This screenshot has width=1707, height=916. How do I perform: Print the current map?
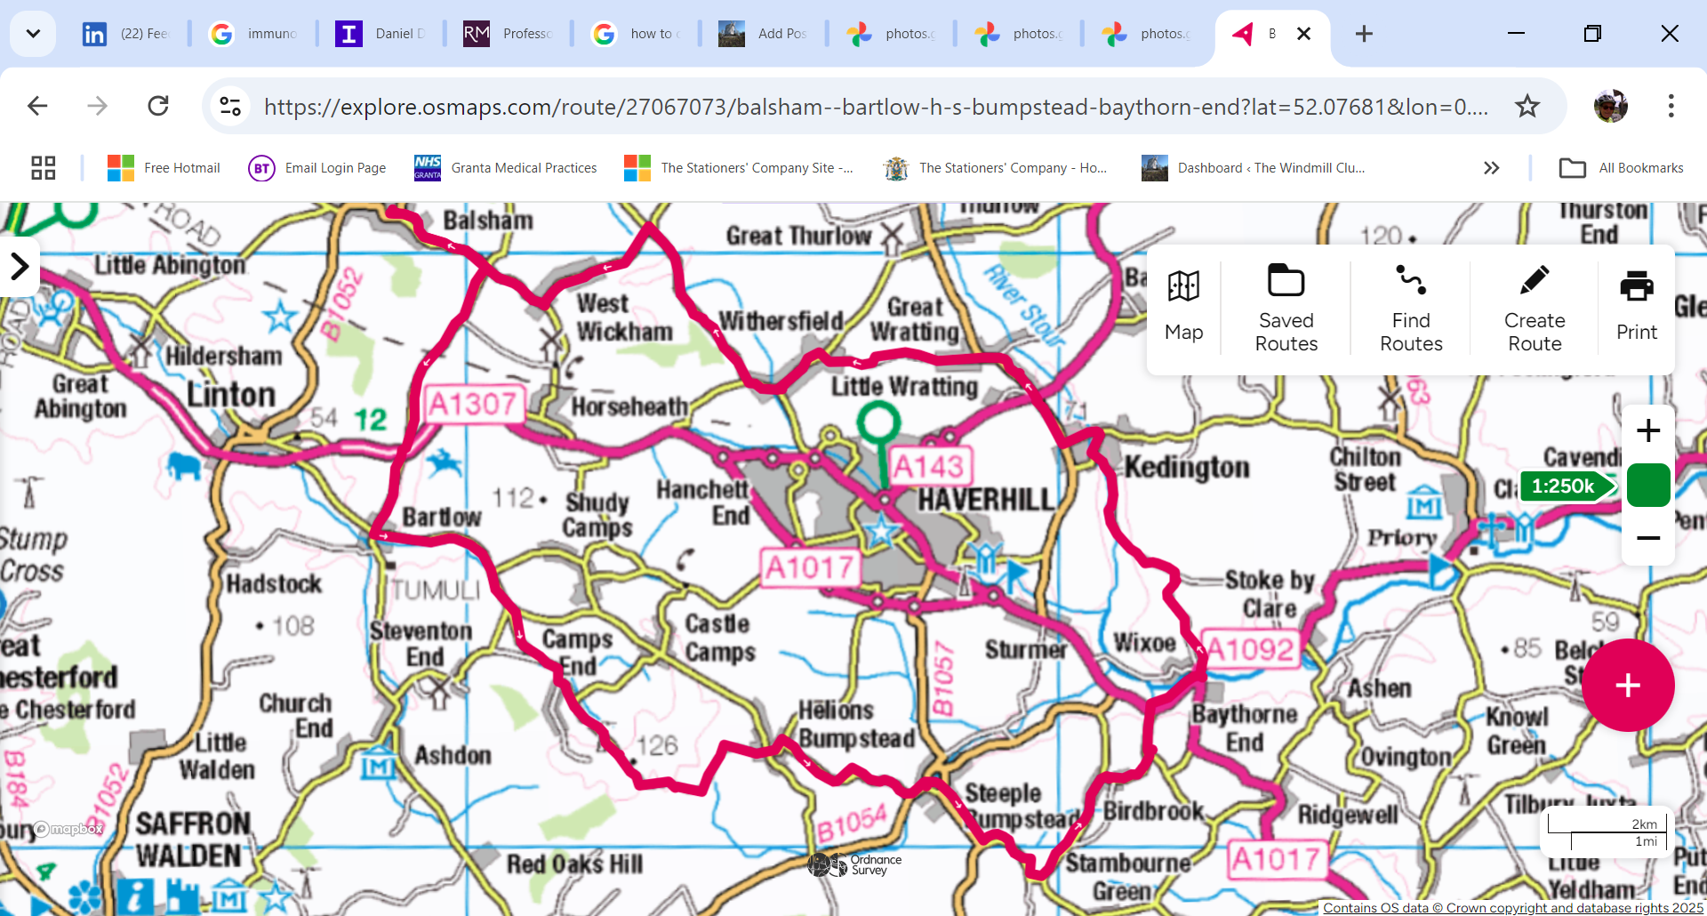[x=1636, y=307]
